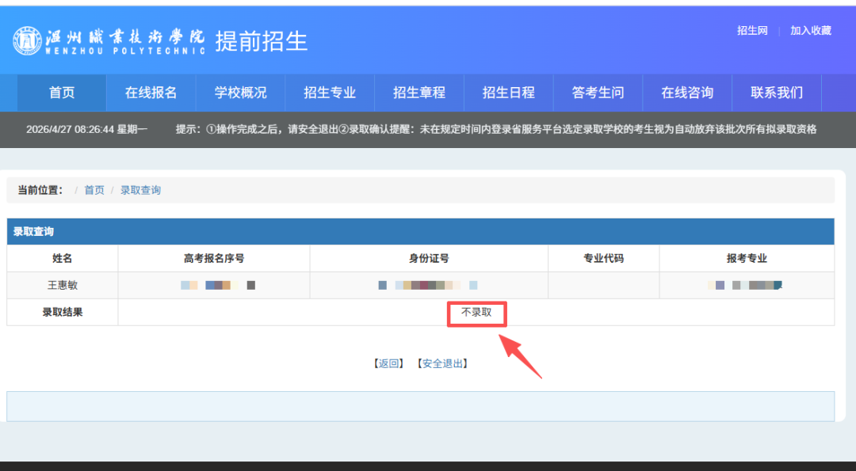Click the Wenzhou Polytechnic logo emblem
Screen dimensions: 856x471
coord(27,40)
